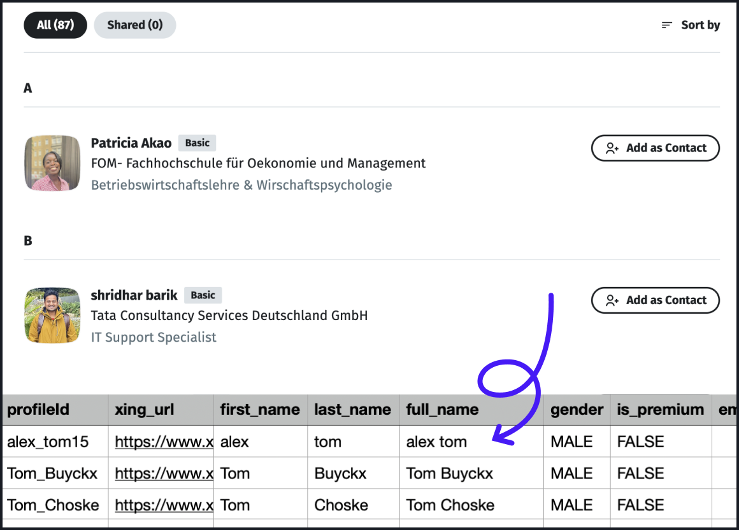Select the full_name column header
The width and height of the screenshot is (739, 530).
click(x=442, y=410)
